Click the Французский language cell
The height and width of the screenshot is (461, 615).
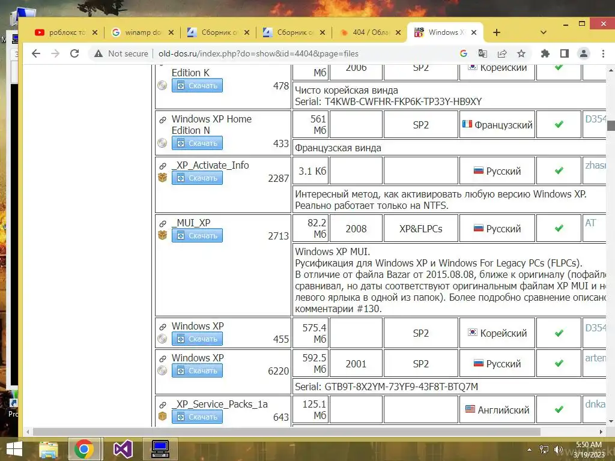tap(497, 125)
